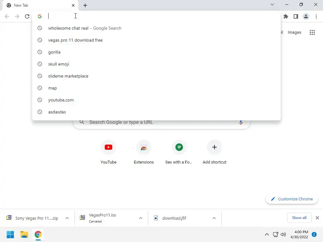
Task: Open a new tab with plus button
Action: (85, 5)
